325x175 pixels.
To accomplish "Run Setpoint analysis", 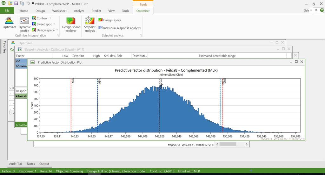I will pyautogui.click(x=90, y=24).
